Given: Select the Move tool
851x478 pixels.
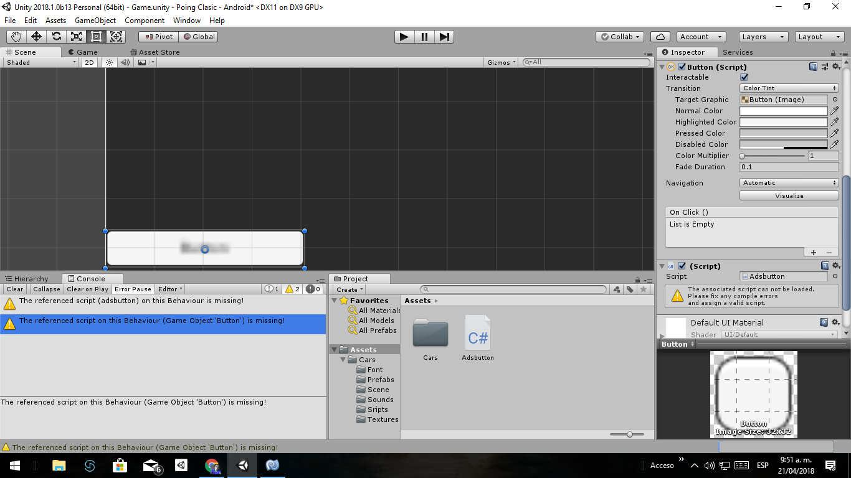Looking at the screenshot, I should 36,37.
